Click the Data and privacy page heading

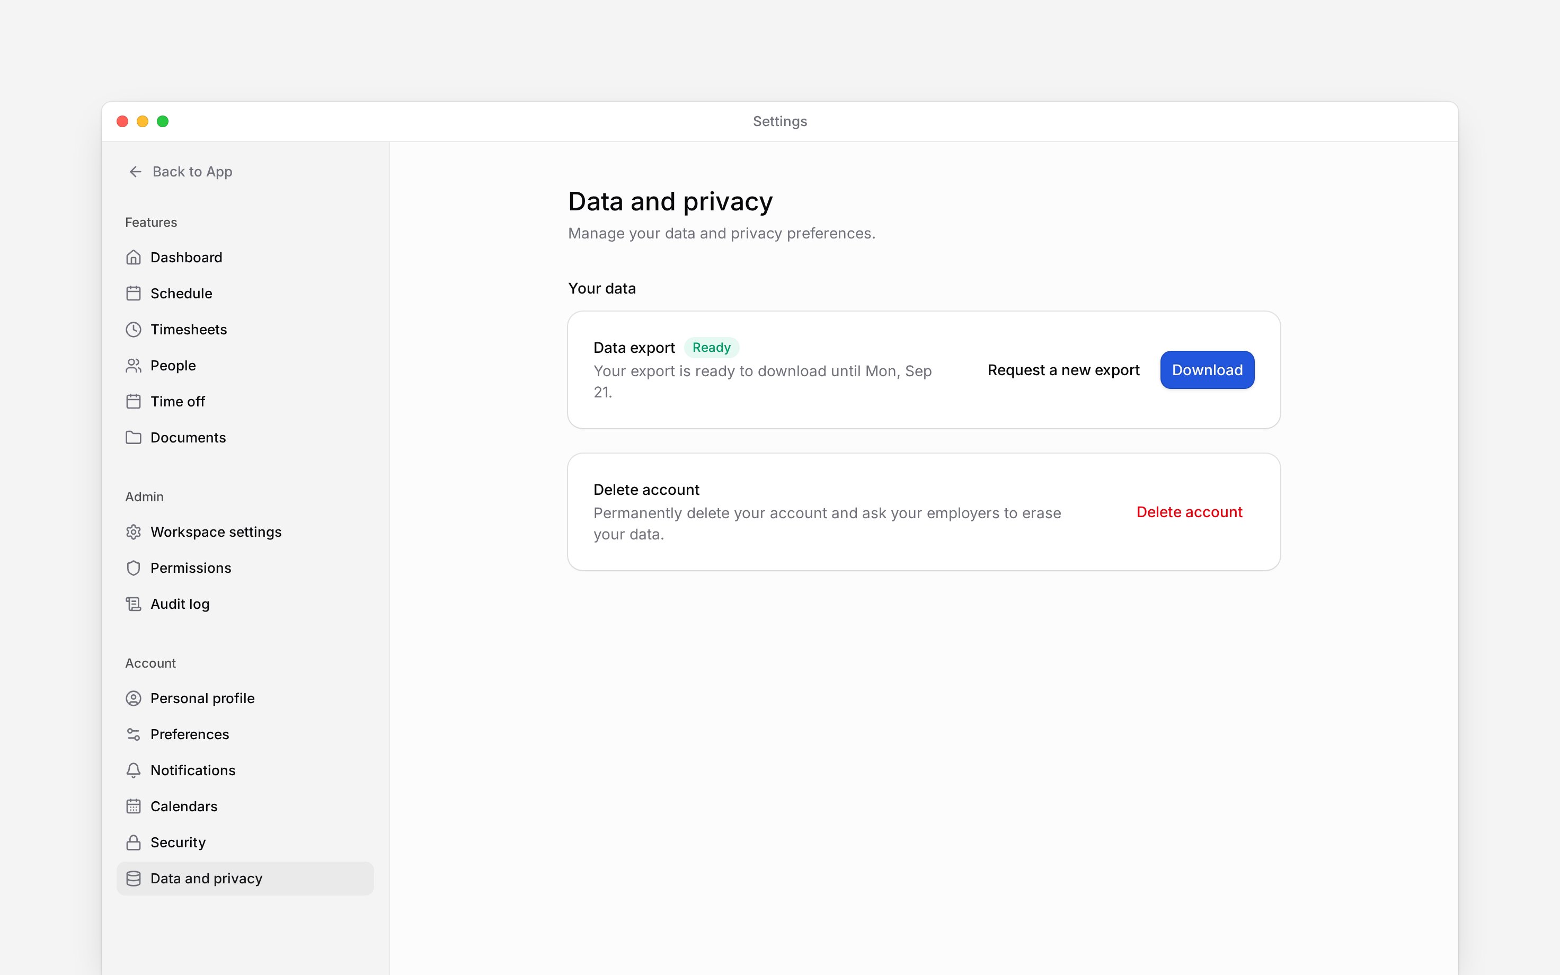pyautogui.click(x=670, y=202)
